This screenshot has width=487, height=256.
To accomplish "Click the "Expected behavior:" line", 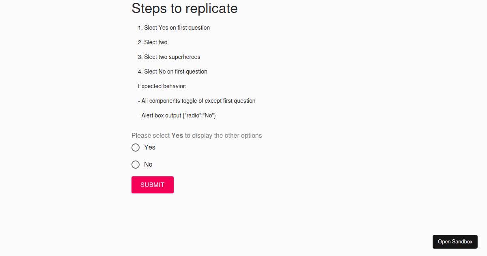I will click(x=162, y=86).
